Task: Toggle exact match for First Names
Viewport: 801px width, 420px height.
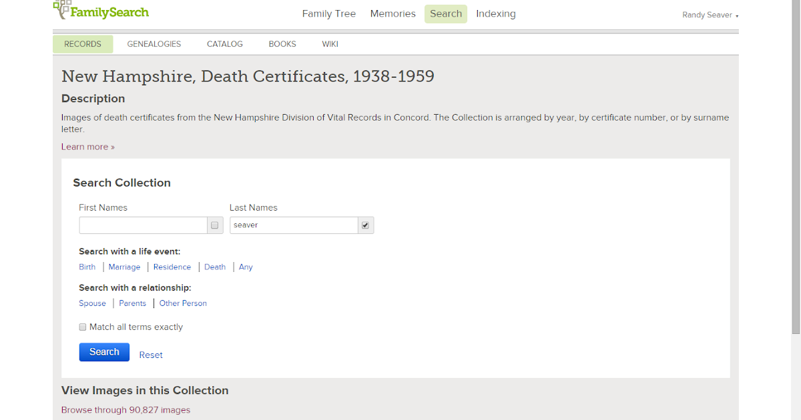Action: click(215, 225)
